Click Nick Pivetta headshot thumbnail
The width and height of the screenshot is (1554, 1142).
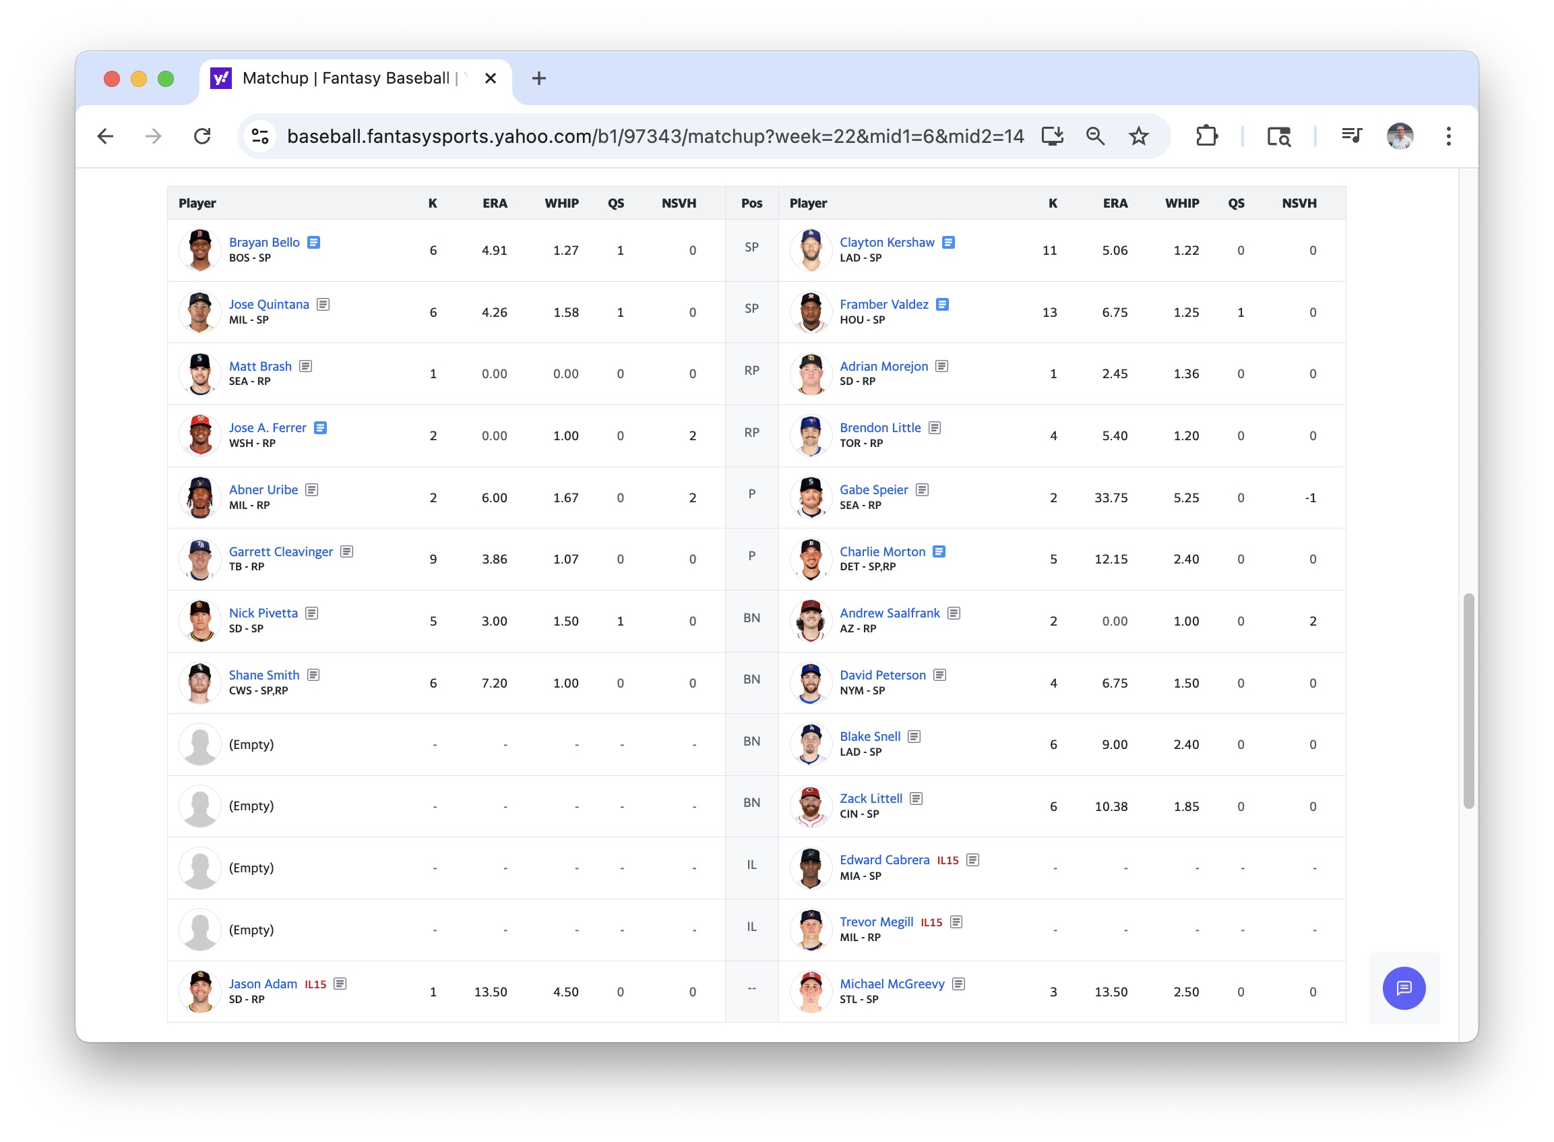pos(199,621)
